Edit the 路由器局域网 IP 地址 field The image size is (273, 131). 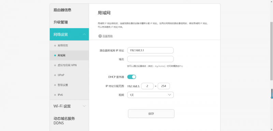[x=150, y=50]
